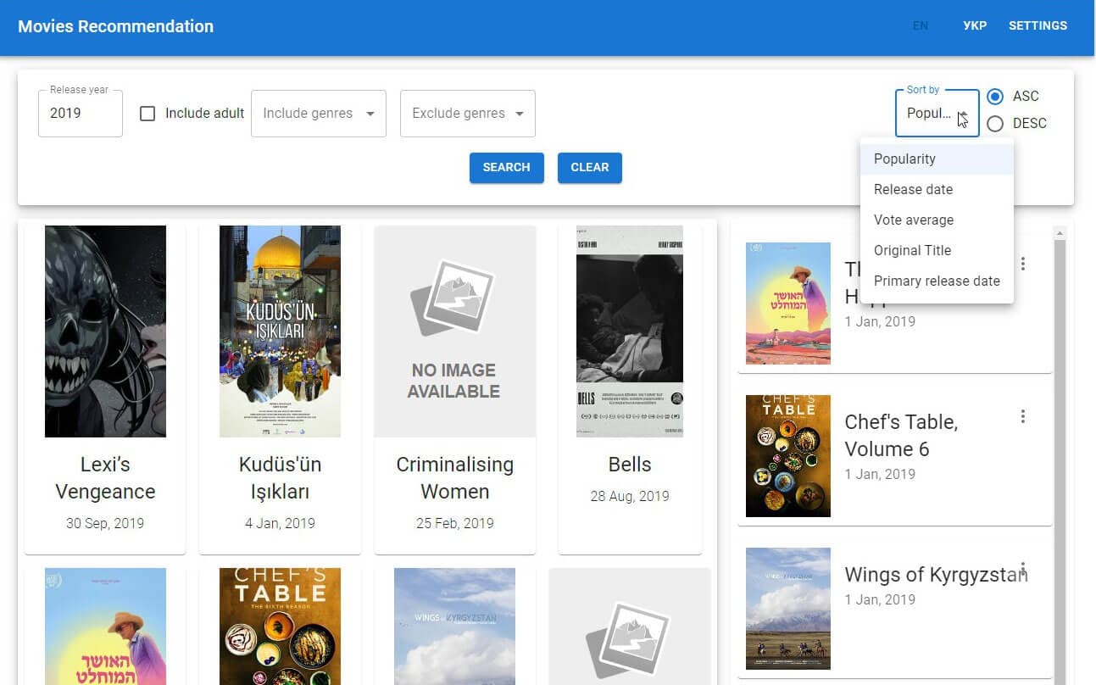Switch language to УКР
The width and height of the screenshot is (1096, 685).
975,25
